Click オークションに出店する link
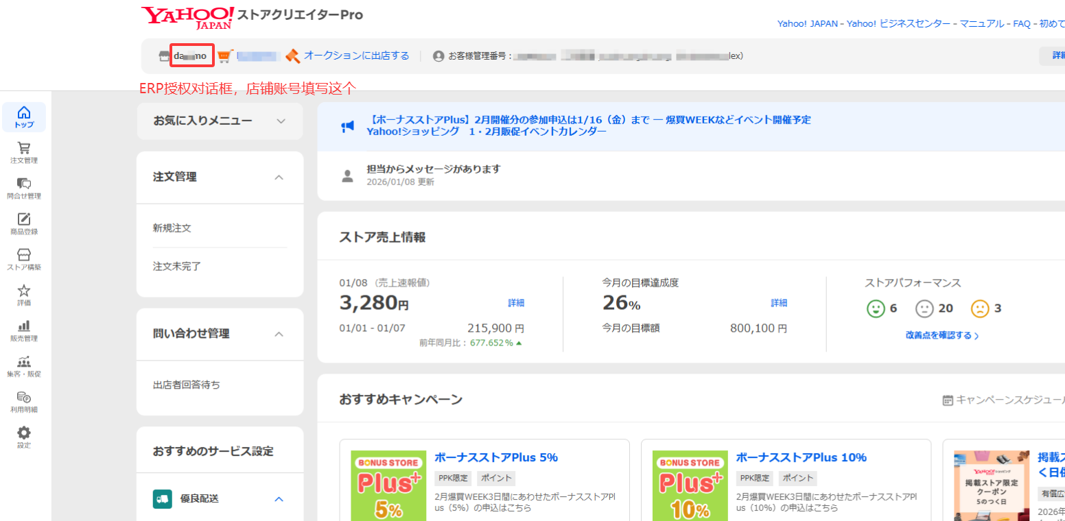This screenshot has height=521, width=1065. 356,56
